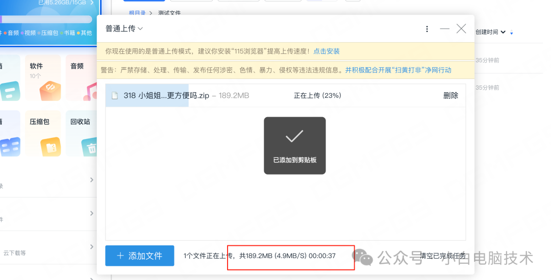The height and width of the screenshot is (280, 551).
Task: Minimize the upload dialog
Action: (x=444, y=29)
